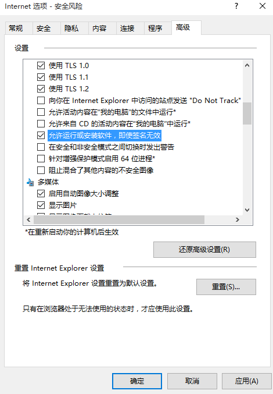The width and height of the screenshot is (273, 394).
Task: Enable the Do Not Track request checkbox
Action: (x=41, y=101)
